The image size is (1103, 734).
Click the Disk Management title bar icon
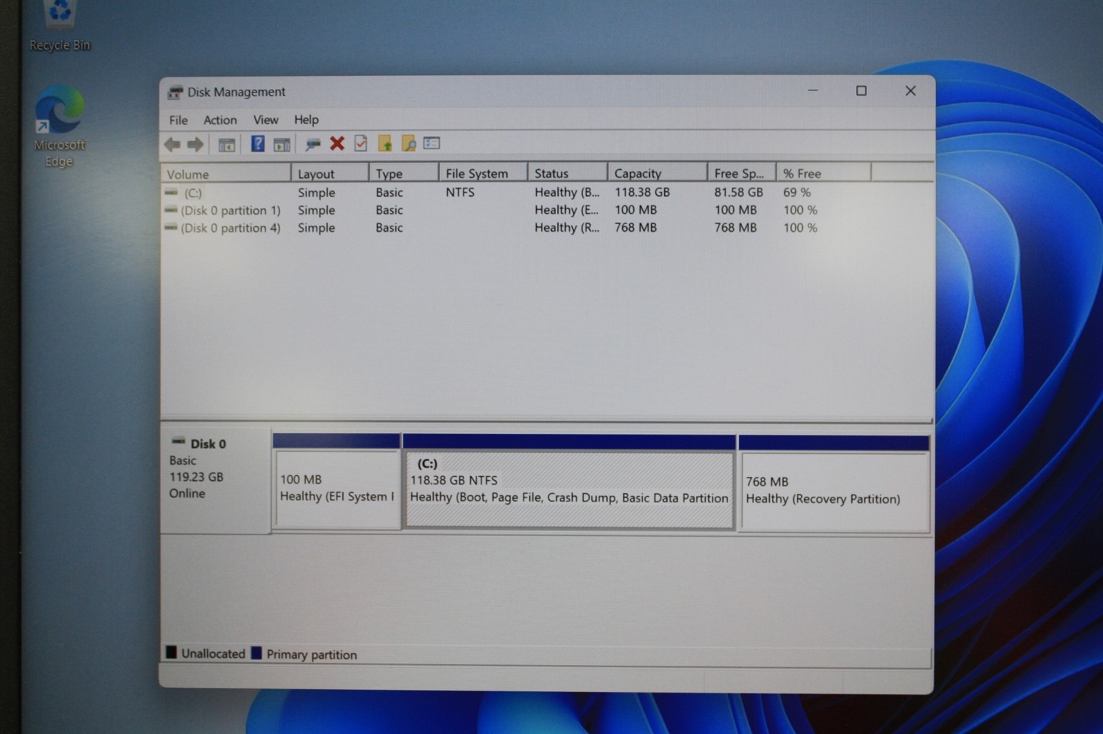[x=175, y=92]
